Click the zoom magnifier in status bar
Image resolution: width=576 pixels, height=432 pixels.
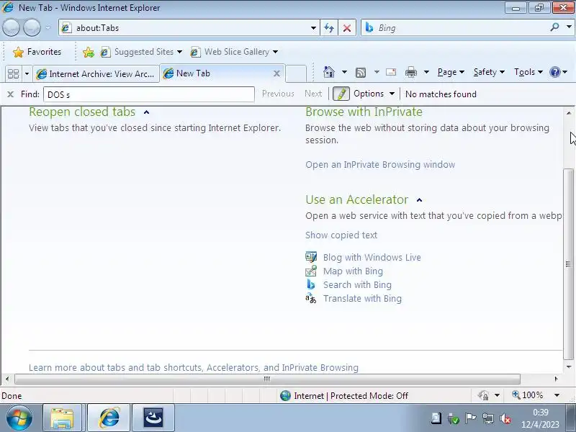(x=516, y=395)
